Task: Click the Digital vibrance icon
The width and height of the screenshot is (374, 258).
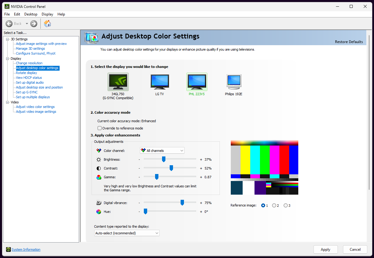Action: [99, 203]
